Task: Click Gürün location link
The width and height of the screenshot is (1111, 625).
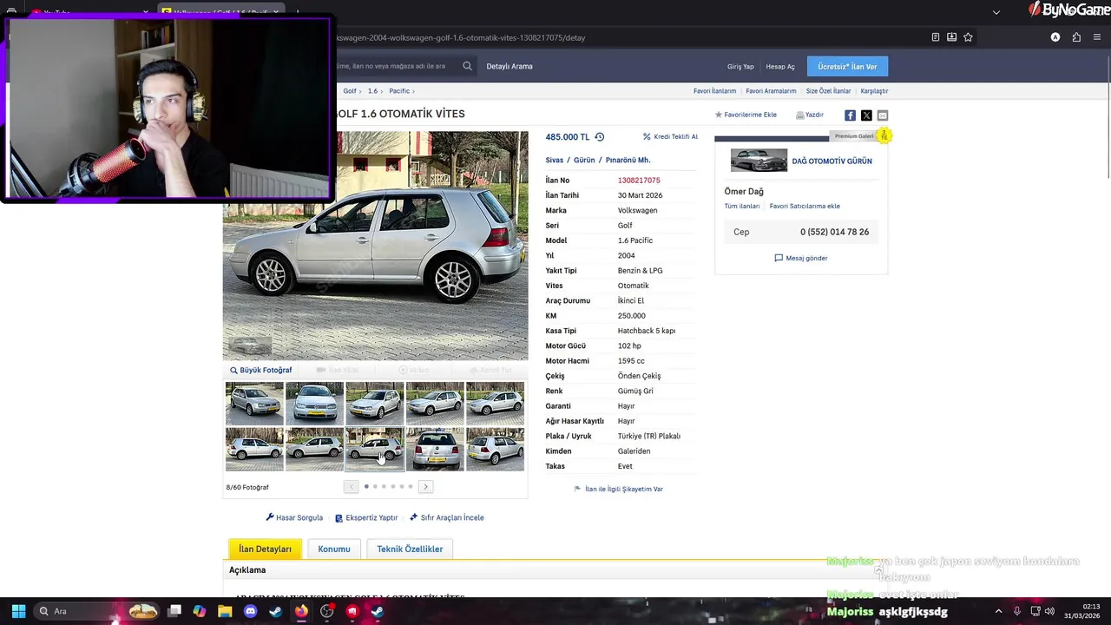Action: point(584,160)
